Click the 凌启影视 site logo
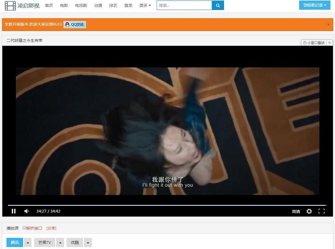 (22, 5)
